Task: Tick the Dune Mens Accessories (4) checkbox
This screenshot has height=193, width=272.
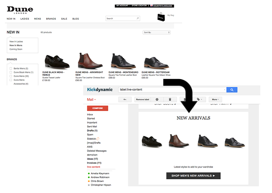Action: click(x=11, y=80)
